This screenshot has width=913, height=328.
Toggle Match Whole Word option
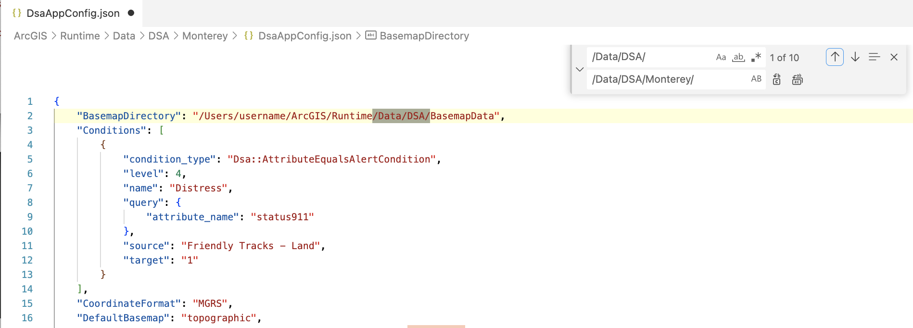(x=738, y=57)
